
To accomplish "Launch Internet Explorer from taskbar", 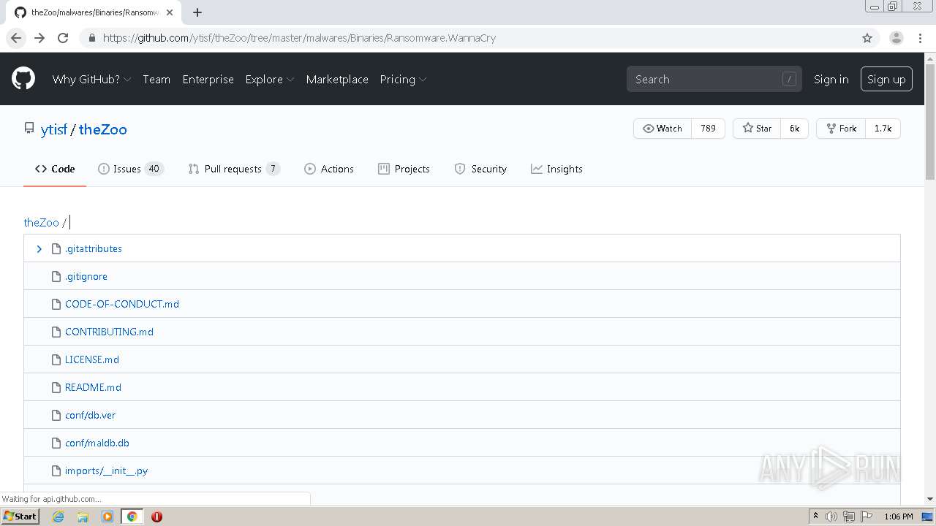I will click(x=58, y=517).
